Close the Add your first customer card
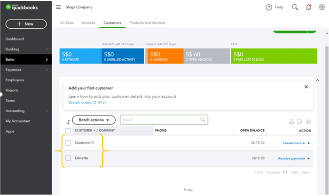This screenshot has width=329, height=196. pos(306,86)
